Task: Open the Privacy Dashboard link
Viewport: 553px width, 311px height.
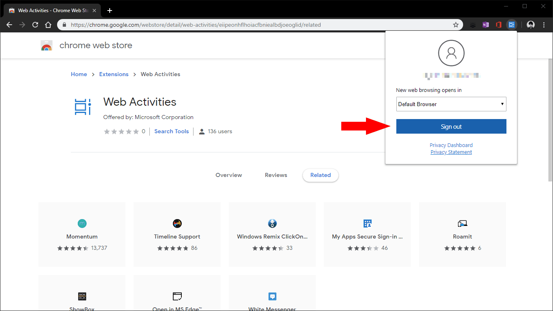Action: 451,145
